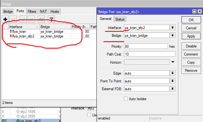Screen dimensions: 203x122
Task: Select sfp2.3895 in the interface list
Action: (28, 116)
